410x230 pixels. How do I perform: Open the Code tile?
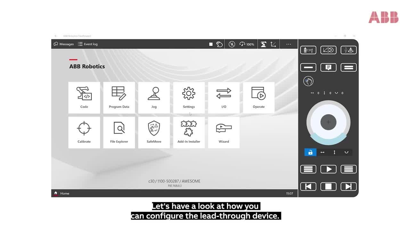pos(84,98)
